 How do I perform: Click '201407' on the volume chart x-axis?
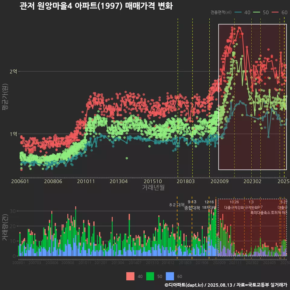point(135,263)
